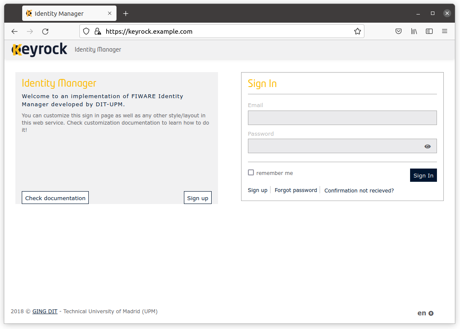This screenshot has width=460, height=329.
Task: Click the yellow 'Identity Manager' heading
Action: pos(59,83)
